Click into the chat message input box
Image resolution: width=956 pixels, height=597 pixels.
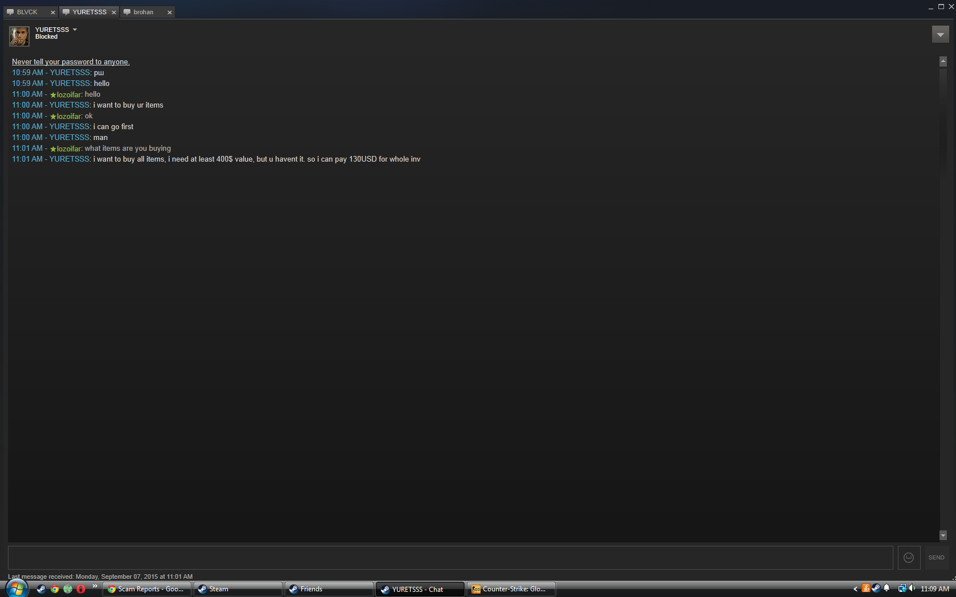450,558
